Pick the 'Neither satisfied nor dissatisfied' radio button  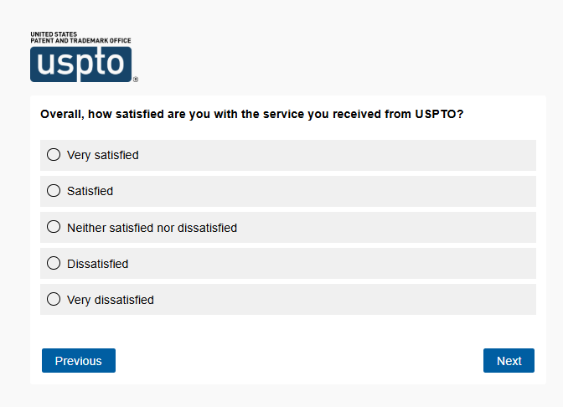(54, 227)
